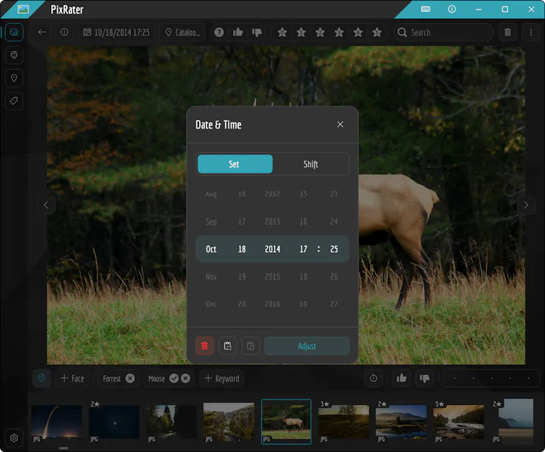Close the Date & Time dialog
545x452 pixels.
pyautogui.click(x=340, y=125)
